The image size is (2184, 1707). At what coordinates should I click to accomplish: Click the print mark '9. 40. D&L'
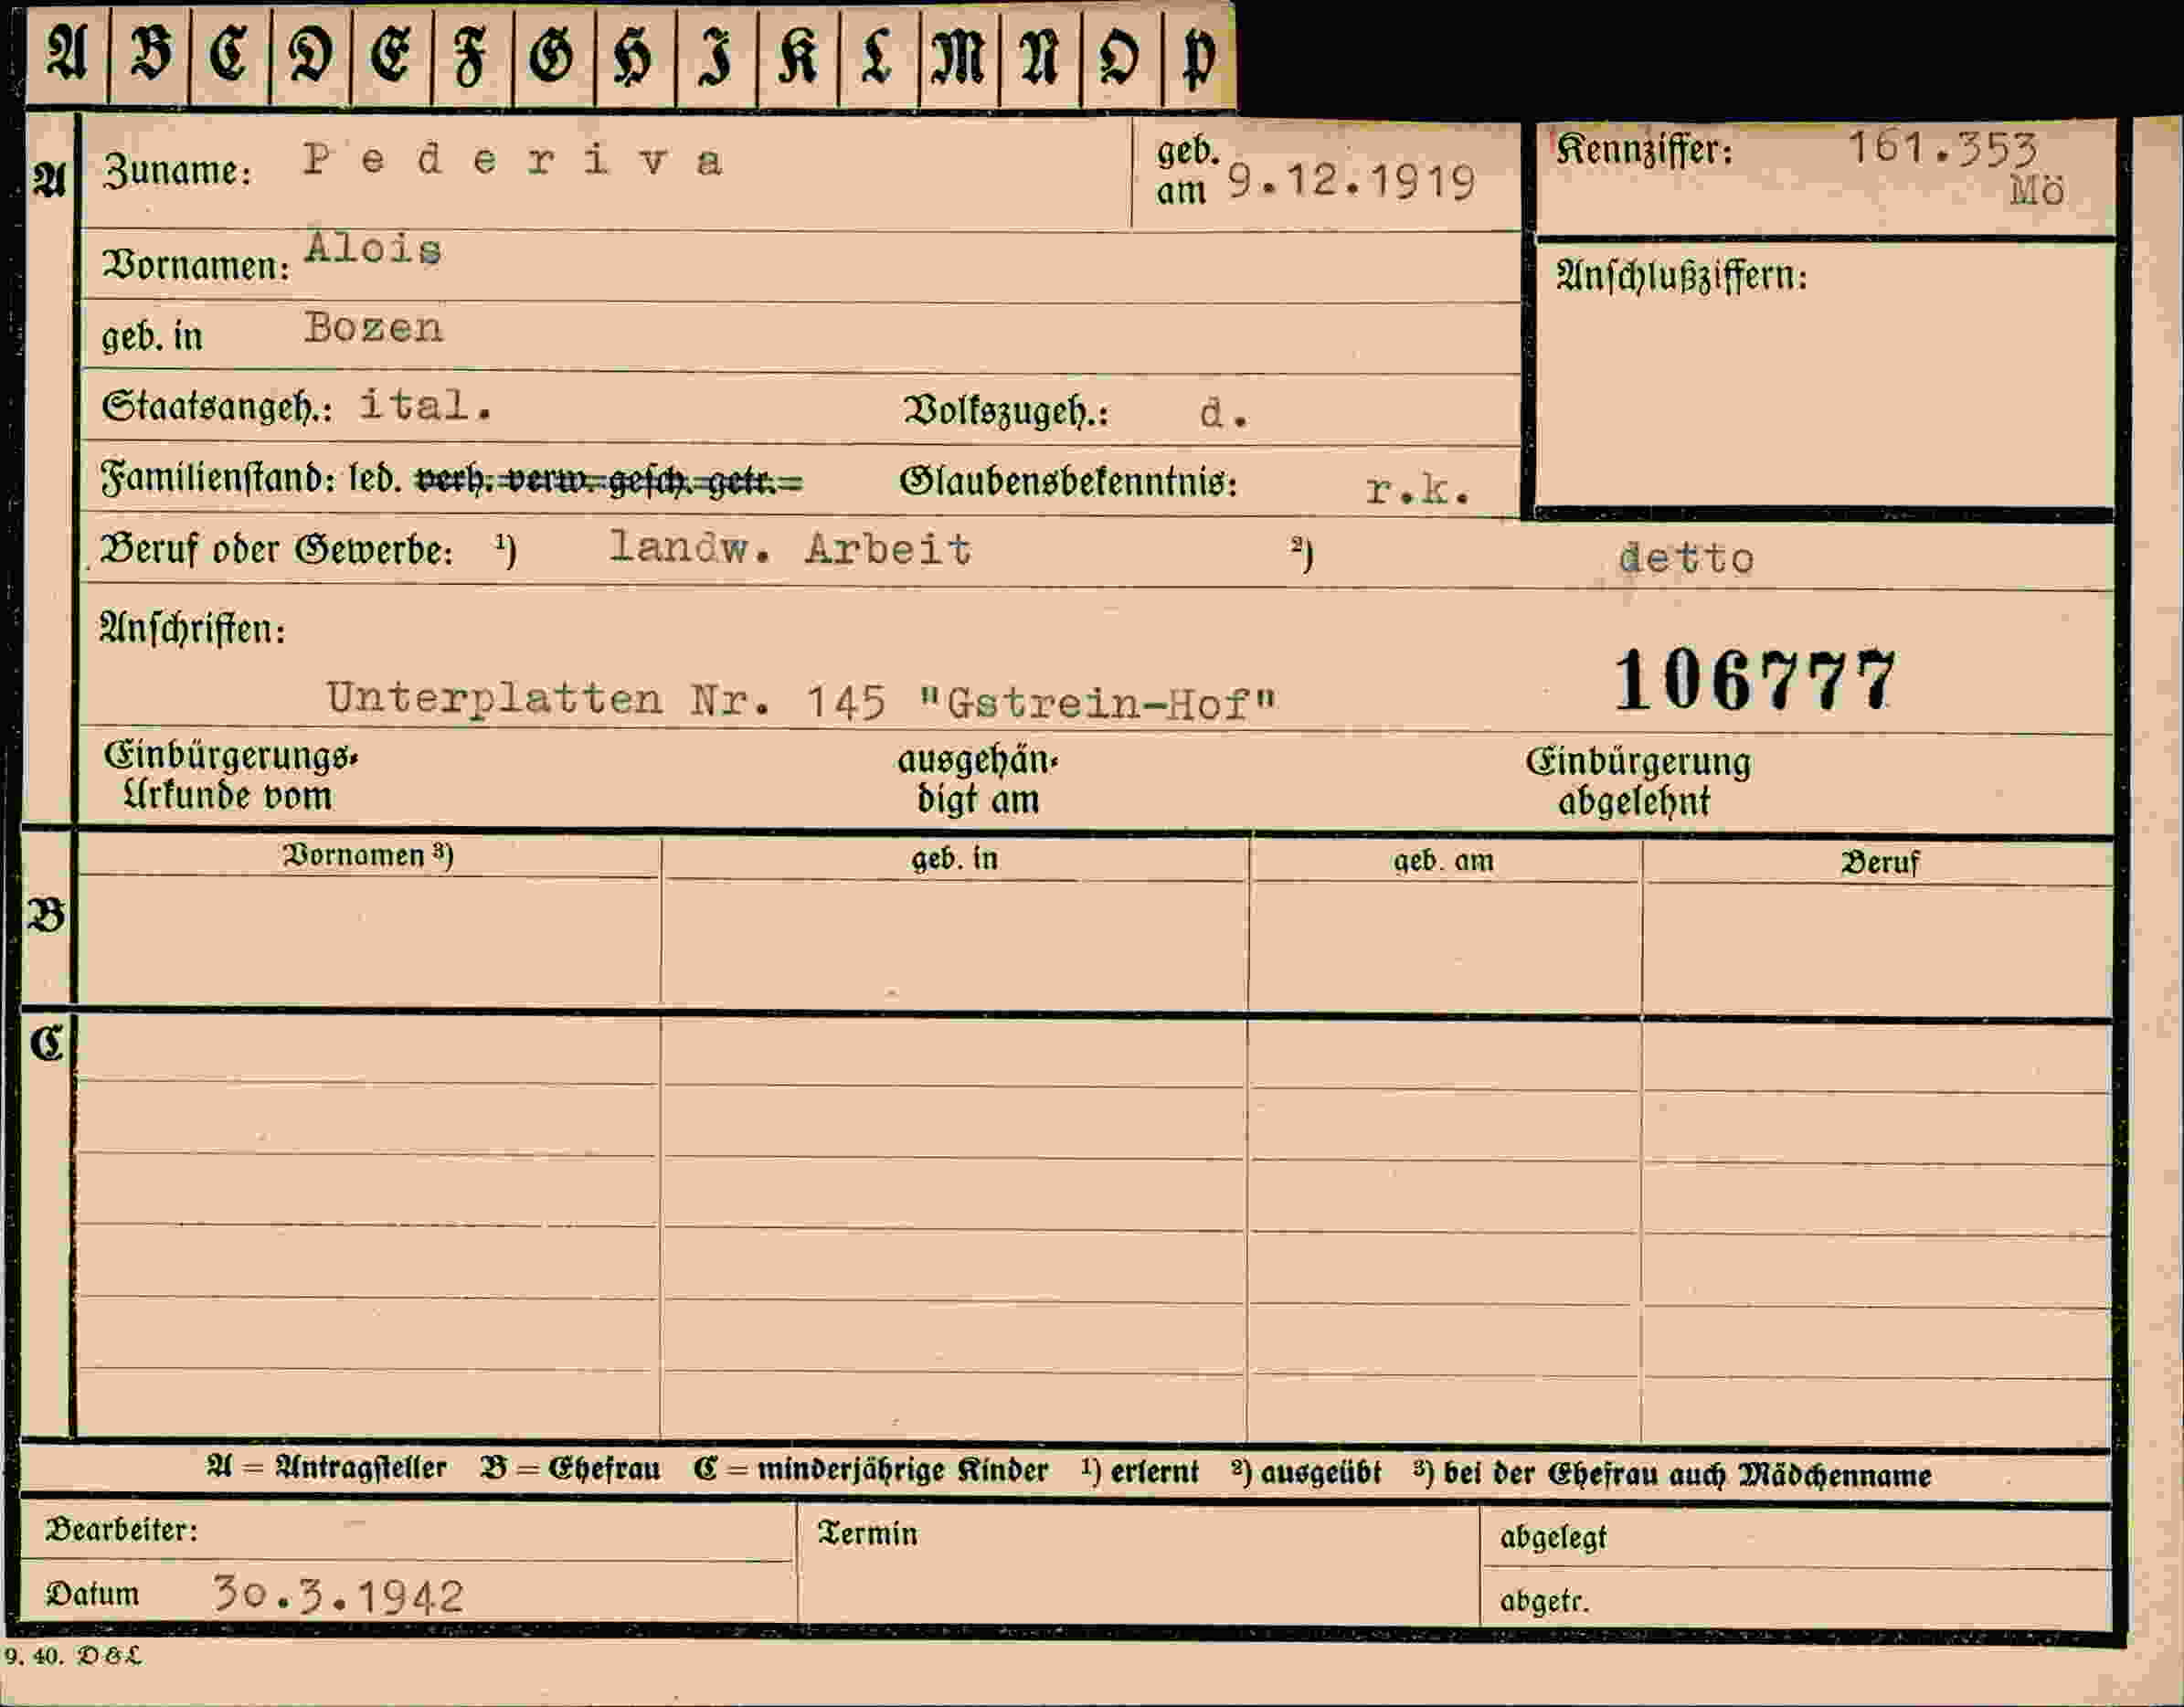click(73, 1657)
